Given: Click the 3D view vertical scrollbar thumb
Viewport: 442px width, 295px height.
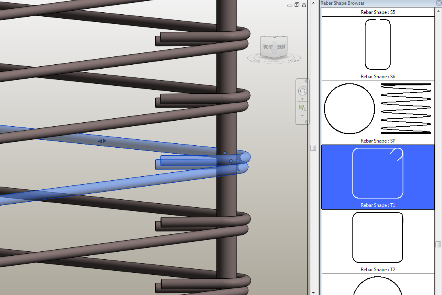Looking at the screenshot, I should (x=313, y=148).
